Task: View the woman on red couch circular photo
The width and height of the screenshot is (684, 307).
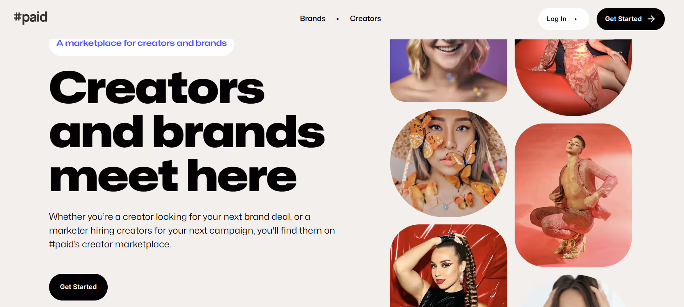Action: pyautogui.click(x=573, y=78)
